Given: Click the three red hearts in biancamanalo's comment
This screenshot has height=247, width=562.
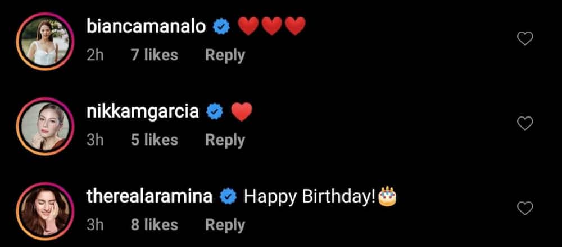Looking at the screenshot, I should (x=271, y=26).
